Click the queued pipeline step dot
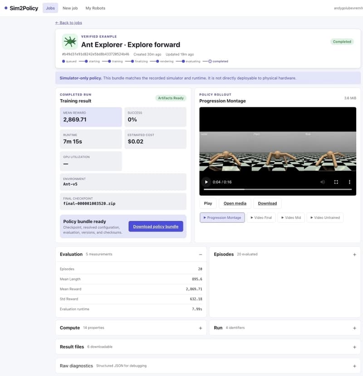Viewport: 363px width, 376px height. point(64,61)
